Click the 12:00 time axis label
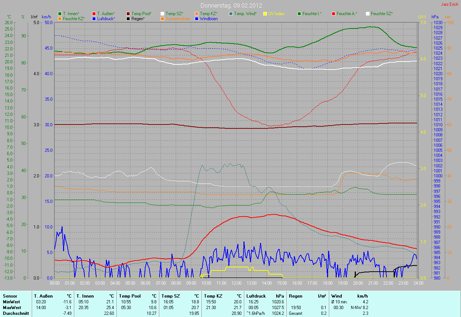 (236, 283)
